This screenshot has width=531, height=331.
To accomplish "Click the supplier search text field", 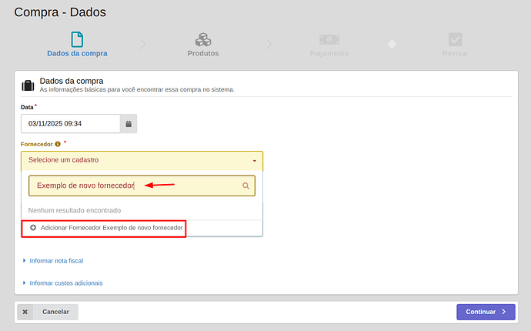I will click(x=135, y=186).
